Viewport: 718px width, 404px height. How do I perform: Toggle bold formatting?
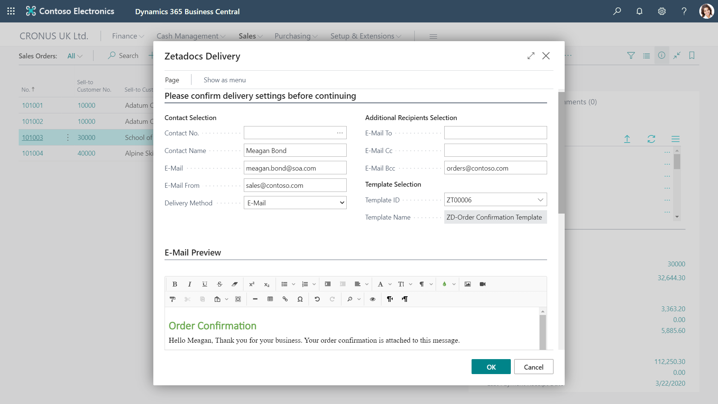175,284
